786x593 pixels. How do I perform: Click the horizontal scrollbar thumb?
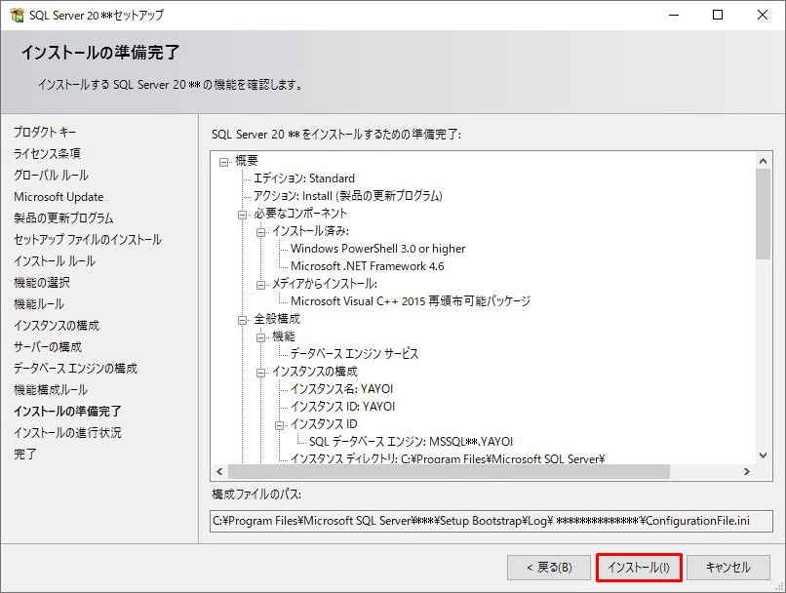click(449, 472)
